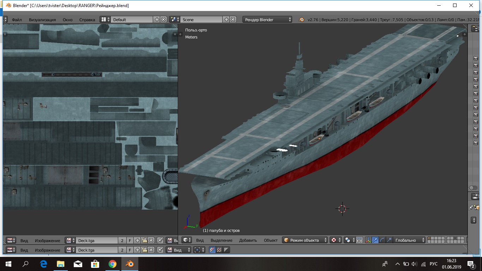Open the Режим объекта mode dropdown
Screen dimensions: 482x271
[305, 240]
